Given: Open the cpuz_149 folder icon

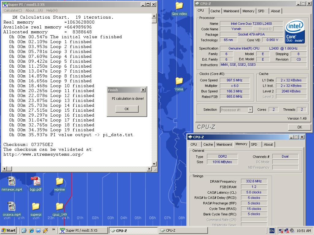Looking at the screenshot, I should point(59,207).
